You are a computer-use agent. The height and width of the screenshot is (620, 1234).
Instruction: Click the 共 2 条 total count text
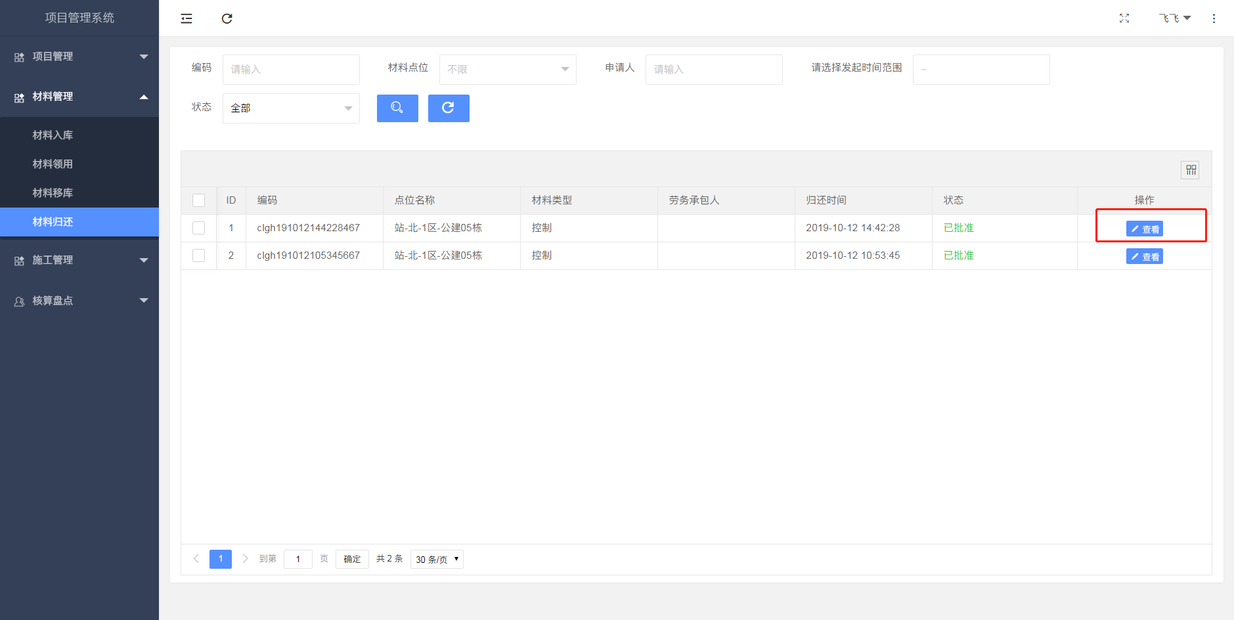(x=389, y=559)
